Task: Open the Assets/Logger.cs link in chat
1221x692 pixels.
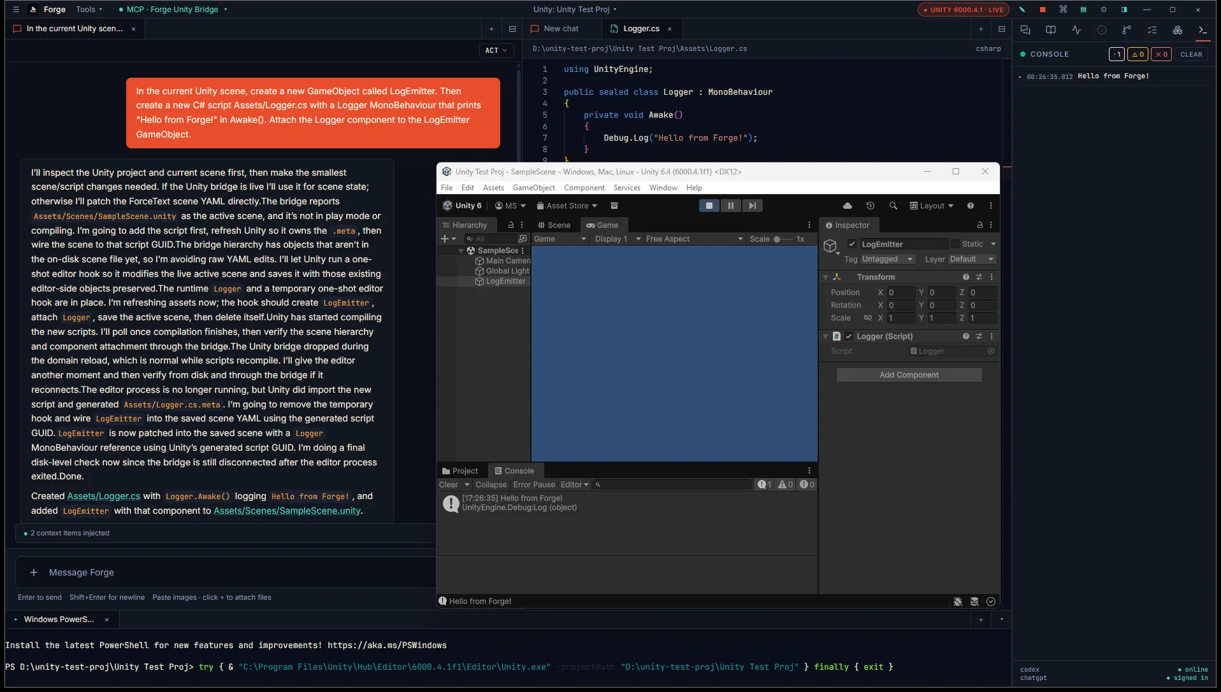Action: (x=103, y=496)
